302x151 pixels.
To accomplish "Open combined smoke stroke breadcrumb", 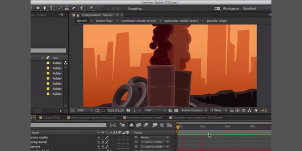I will (x=138, y=21).
